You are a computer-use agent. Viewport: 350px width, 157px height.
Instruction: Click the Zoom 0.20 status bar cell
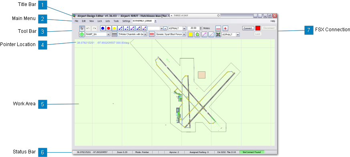tap(122, 152)
